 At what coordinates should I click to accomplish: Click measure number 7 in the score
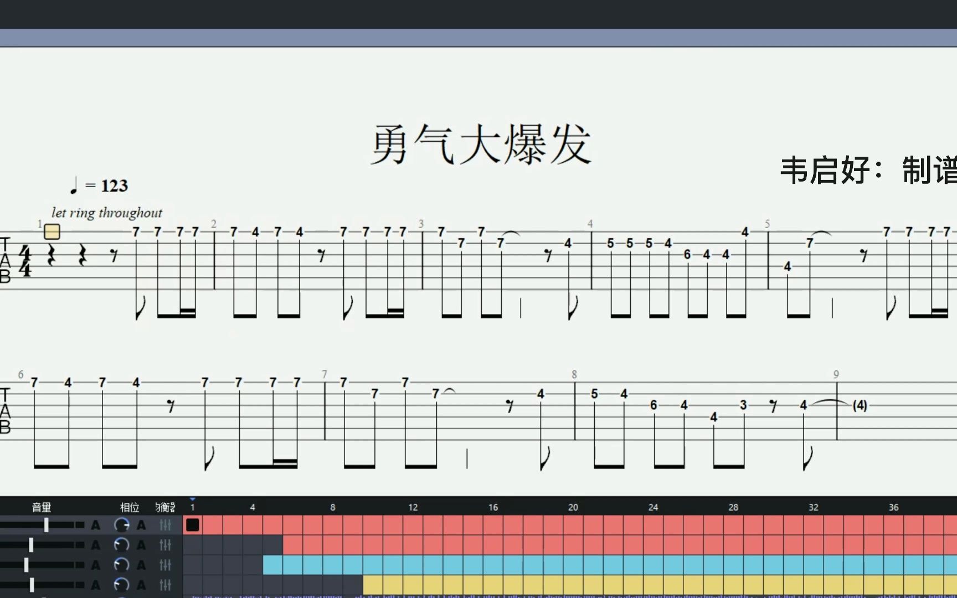[325, 374]
